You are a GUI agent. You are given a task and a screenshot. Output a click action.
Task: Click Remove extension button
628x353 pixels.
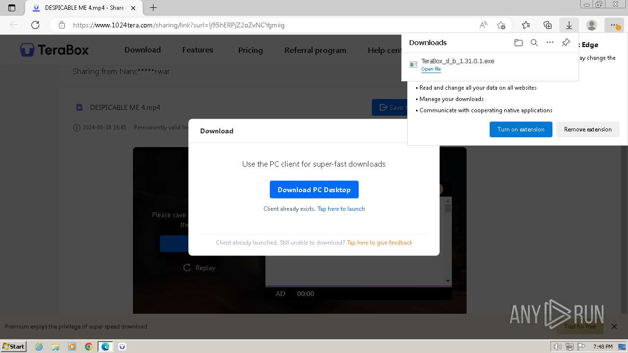click(x=588, y=129)
